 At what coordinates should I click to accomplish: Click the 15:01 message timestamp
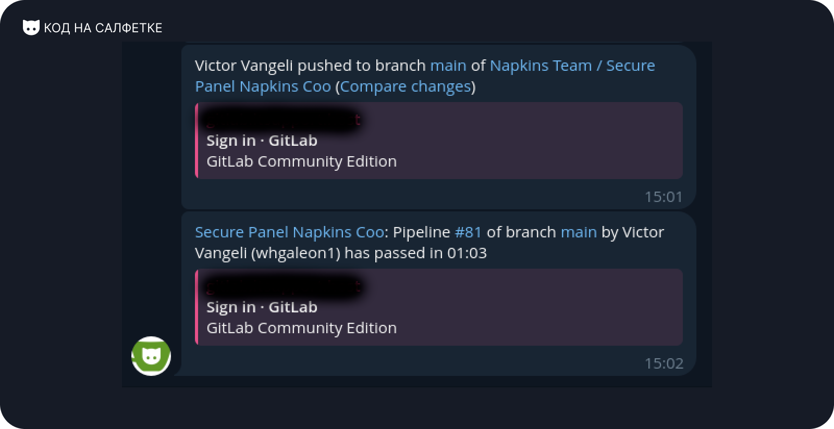pyautogui.click(x=664, y=197)
